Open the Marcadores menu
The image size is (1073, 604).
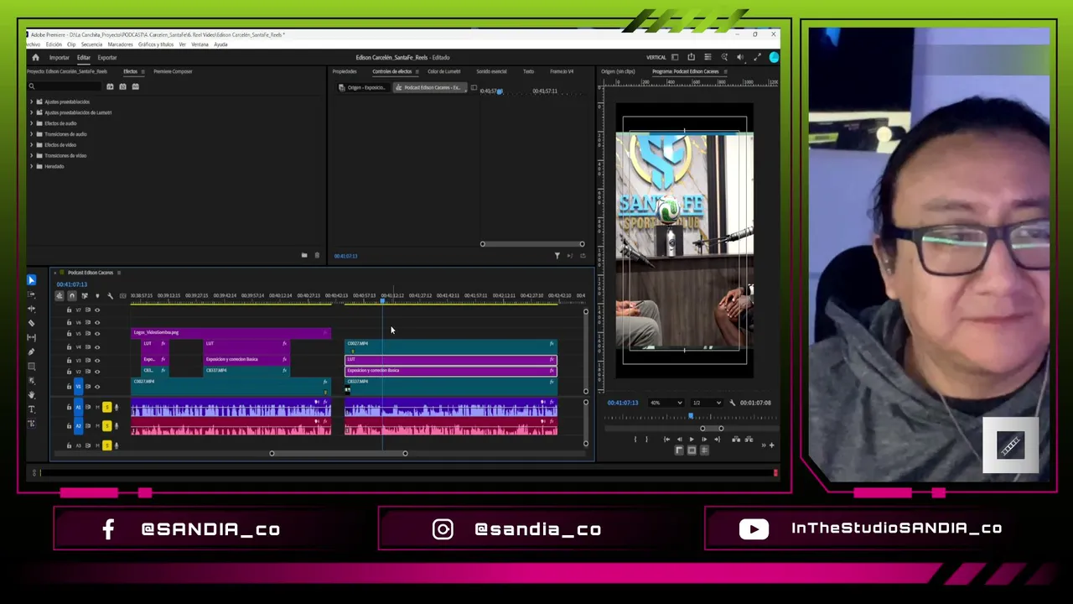click(120, 44)
